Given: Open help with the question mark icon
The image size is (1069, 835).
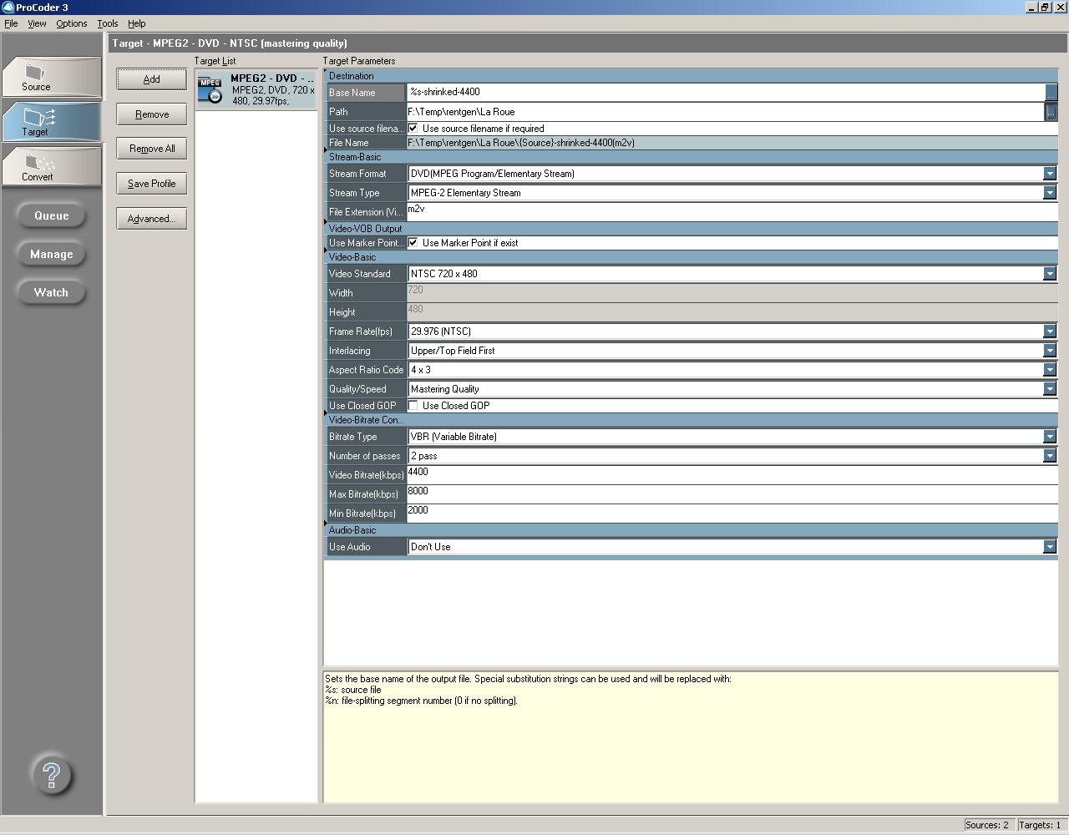Looking at the screenshot, I should (x=52, y=775).
